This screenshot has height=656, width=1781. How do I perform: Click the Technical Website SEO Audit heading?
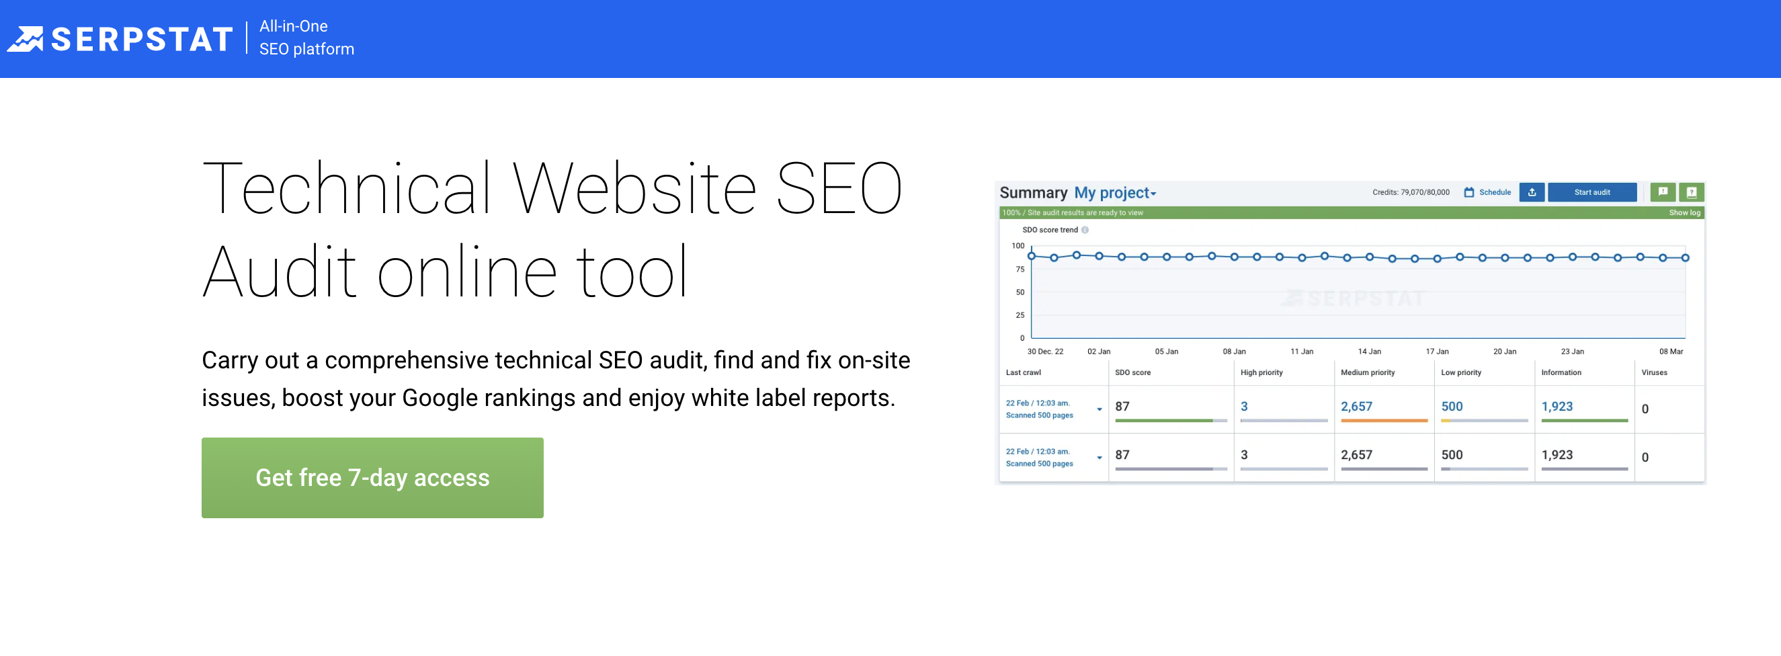(552, 229)
